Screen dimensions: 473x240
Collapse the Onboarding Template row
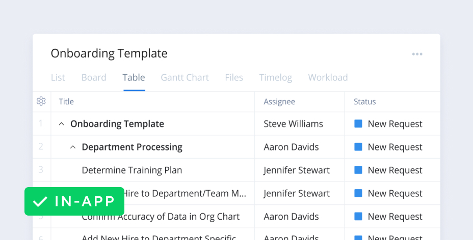coord(62,124)
